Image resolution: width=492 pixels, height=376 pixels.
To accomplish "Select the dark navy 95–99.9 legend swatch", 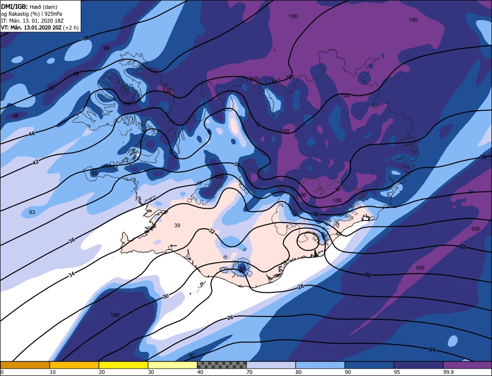I will click(419, 365).
